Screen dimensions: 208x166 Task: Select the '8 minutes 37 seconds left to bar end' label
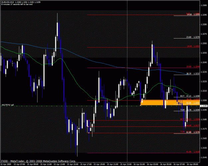coord(17,4)
